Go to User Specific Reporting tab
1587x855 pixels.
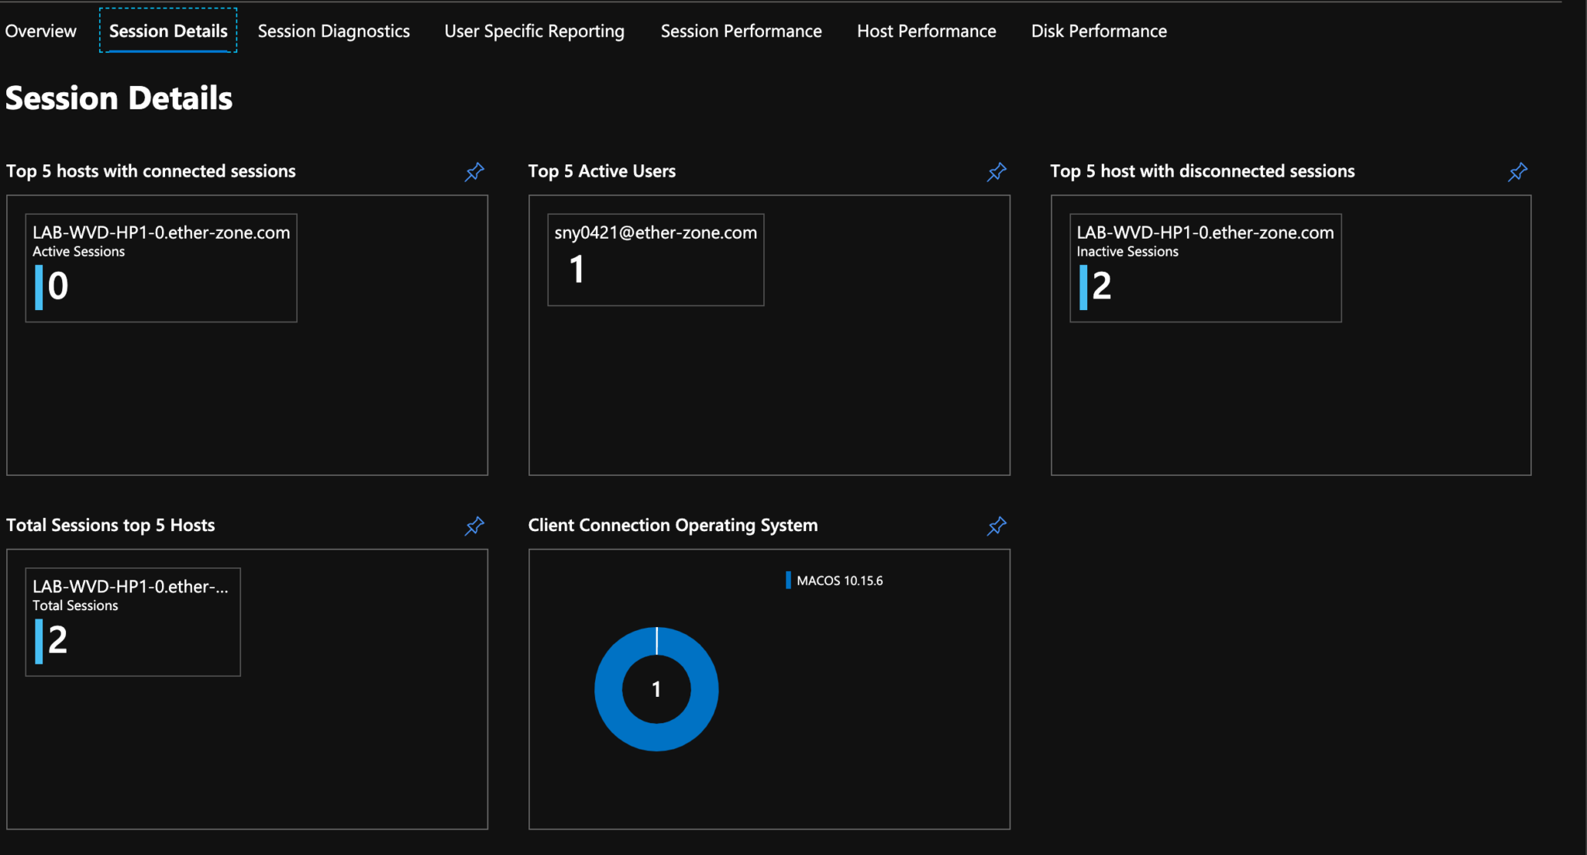(534, 31)
